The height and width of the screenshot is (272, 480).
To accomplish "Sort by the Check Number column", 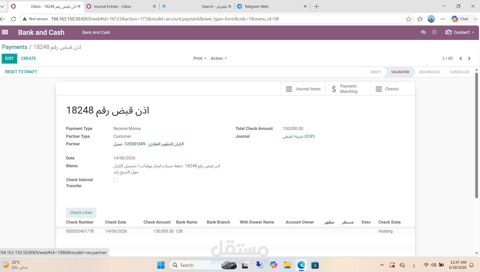I will [x=80, y=222].
